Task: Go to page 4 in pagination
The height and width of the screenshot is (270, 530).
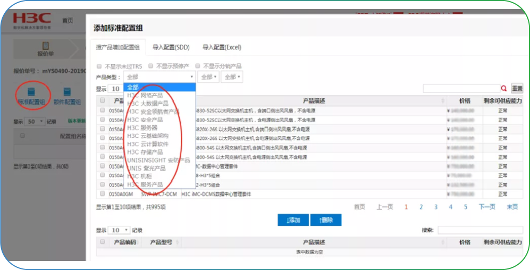Action: (451, 207)
